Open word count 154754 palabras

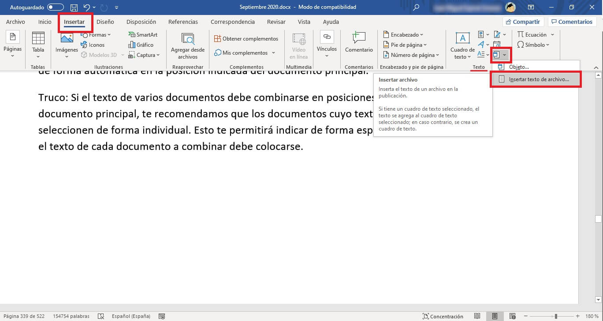71,316
